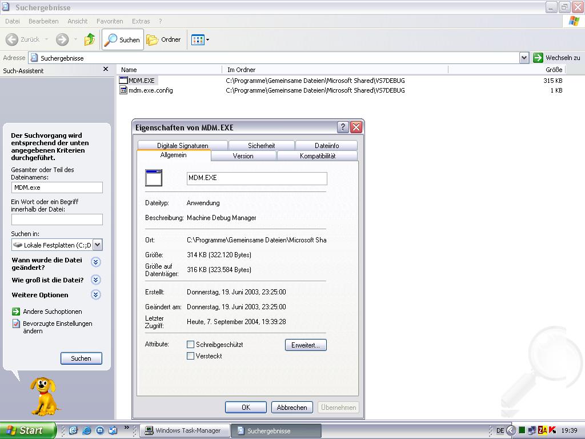Open ZoneAlarm tray icon
Image resolution: width=585 pixels, height=439 pixels.
542,430
